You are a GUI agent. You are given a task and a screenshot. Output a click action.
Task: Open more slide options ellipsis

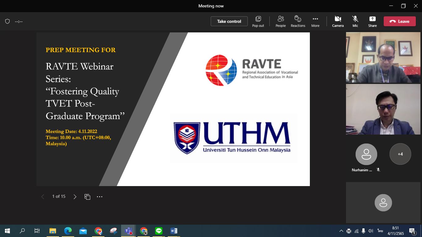point(99,197)
